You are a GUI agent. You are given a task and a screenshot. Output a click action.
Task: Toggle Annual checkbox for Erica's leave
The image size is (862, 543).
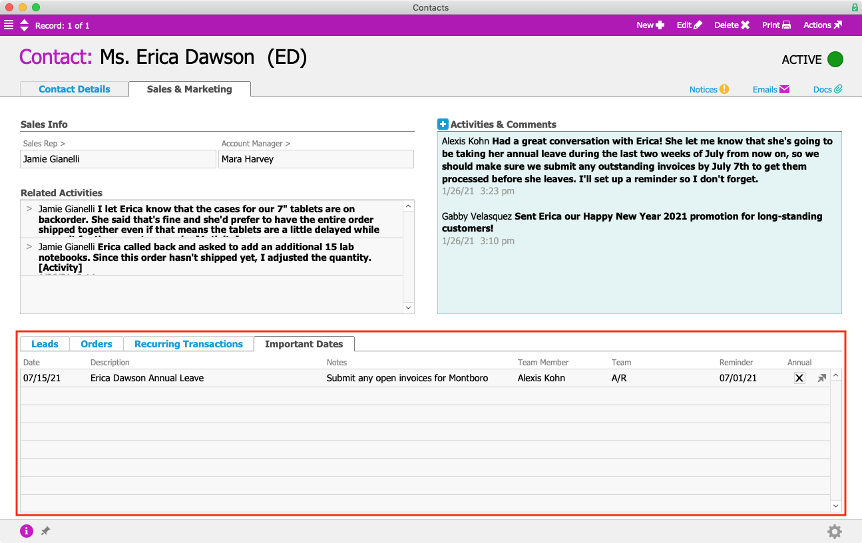(799, 378)
